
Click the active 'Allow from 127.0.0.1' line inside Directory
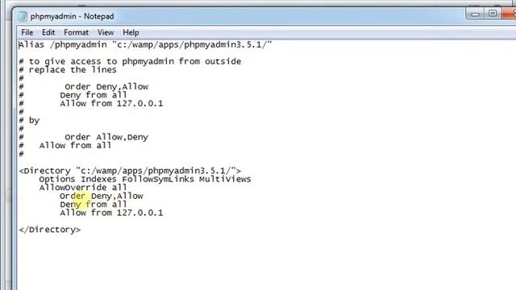pyautogui.click(x=111, y=213)
